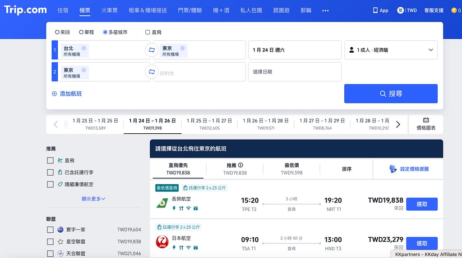This screenshot has height=258, width=462.
Task: Select 1 月 27 日 – 1 月 29 日 date tab
Action: pyautogui.click(x=322, y=124)
